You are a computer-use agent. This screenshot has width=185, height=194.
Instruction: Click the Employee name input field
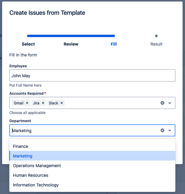click(92, 76)
